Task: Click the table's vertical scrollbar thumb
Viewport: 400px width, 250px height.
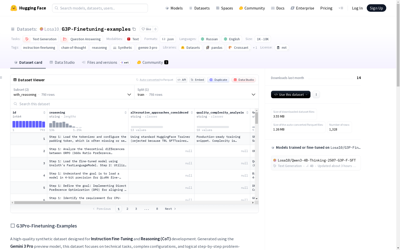Action: pos(256,118)
